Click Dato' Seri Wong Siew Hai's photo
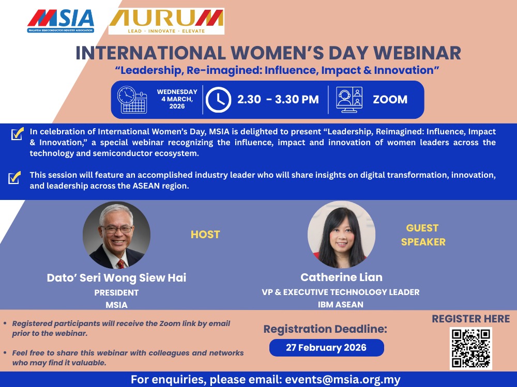Viewport: 517px width, 387px height. (116, 235)
